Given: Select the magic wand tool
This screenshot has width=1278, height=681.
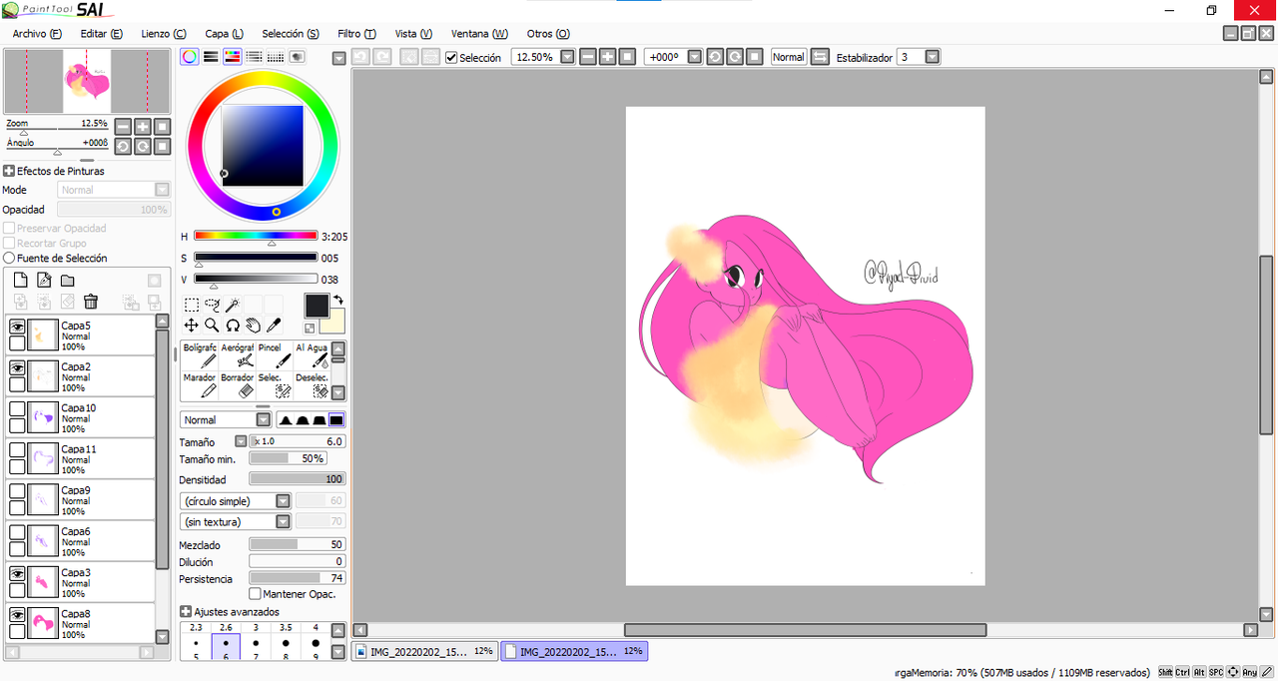Looking at the screenshot, I should (232, 305).
